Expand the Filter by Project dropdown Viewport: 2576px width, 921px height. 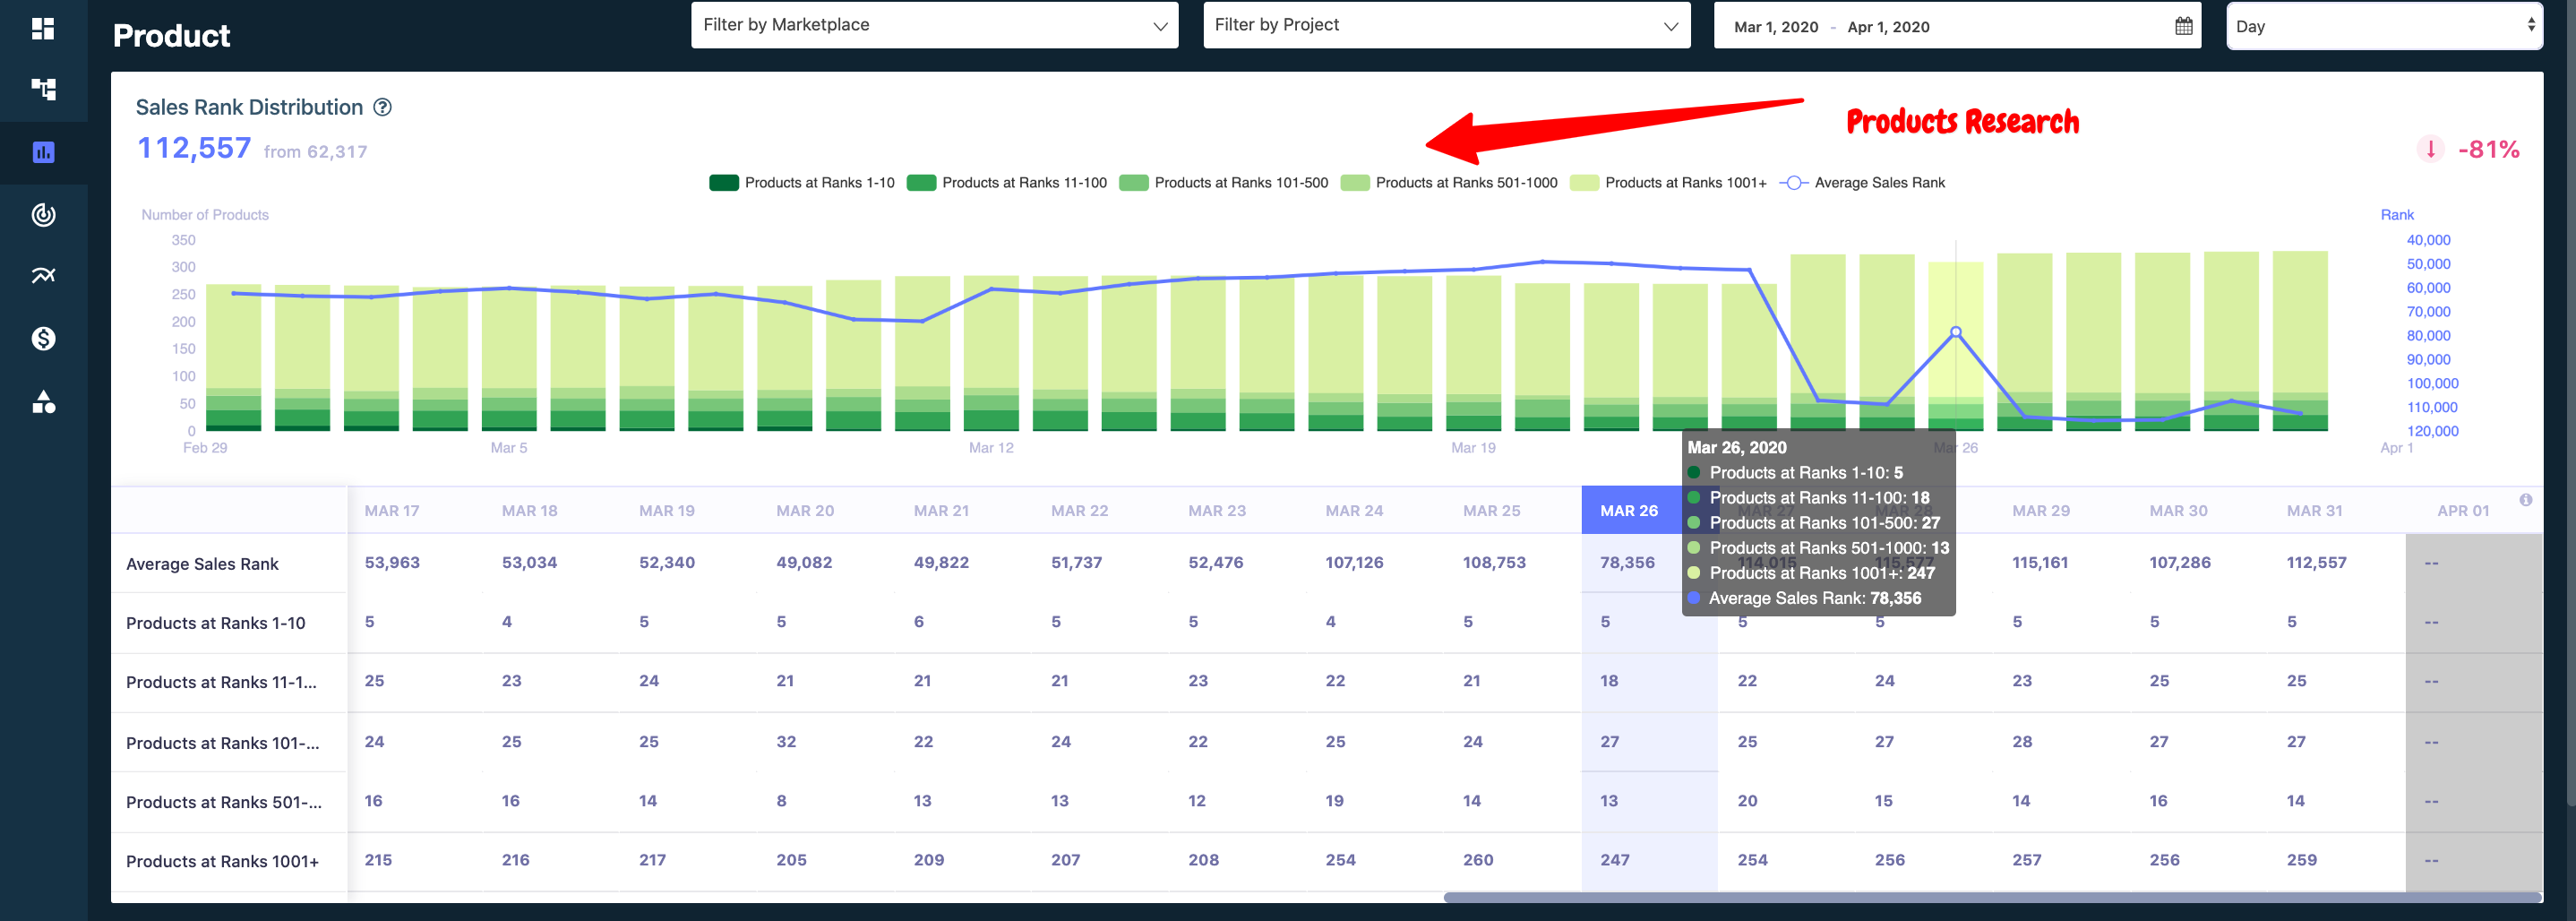tap(1445, 25)
